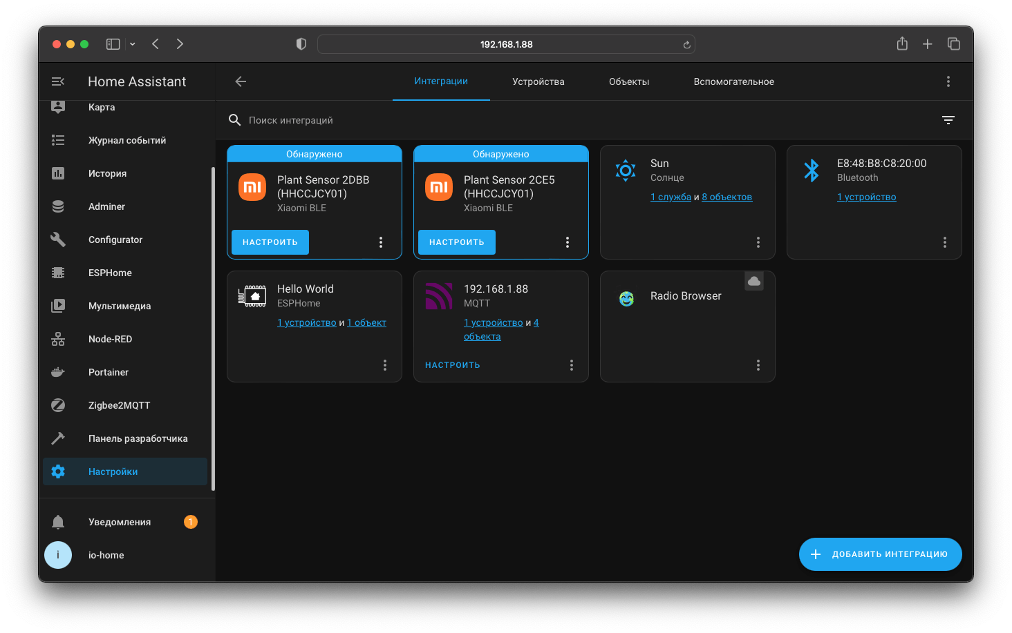Open the Safari sidebar dropdown chevron

(x=133, y=44)
